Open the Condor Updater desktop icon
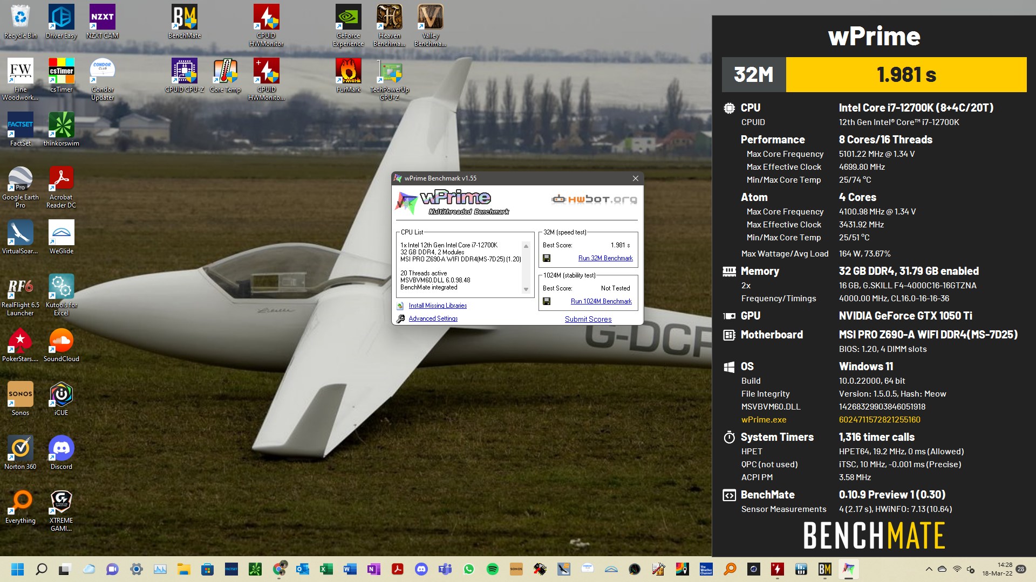The height and width of the screenshot is (582, 1036). (103, 79)
